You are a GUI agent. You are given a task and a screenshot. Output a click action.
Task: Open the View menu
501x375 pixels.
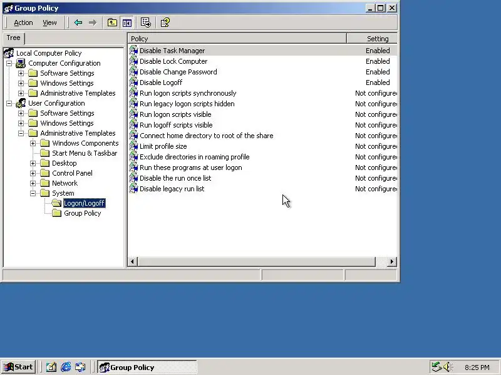click(49, 22)
